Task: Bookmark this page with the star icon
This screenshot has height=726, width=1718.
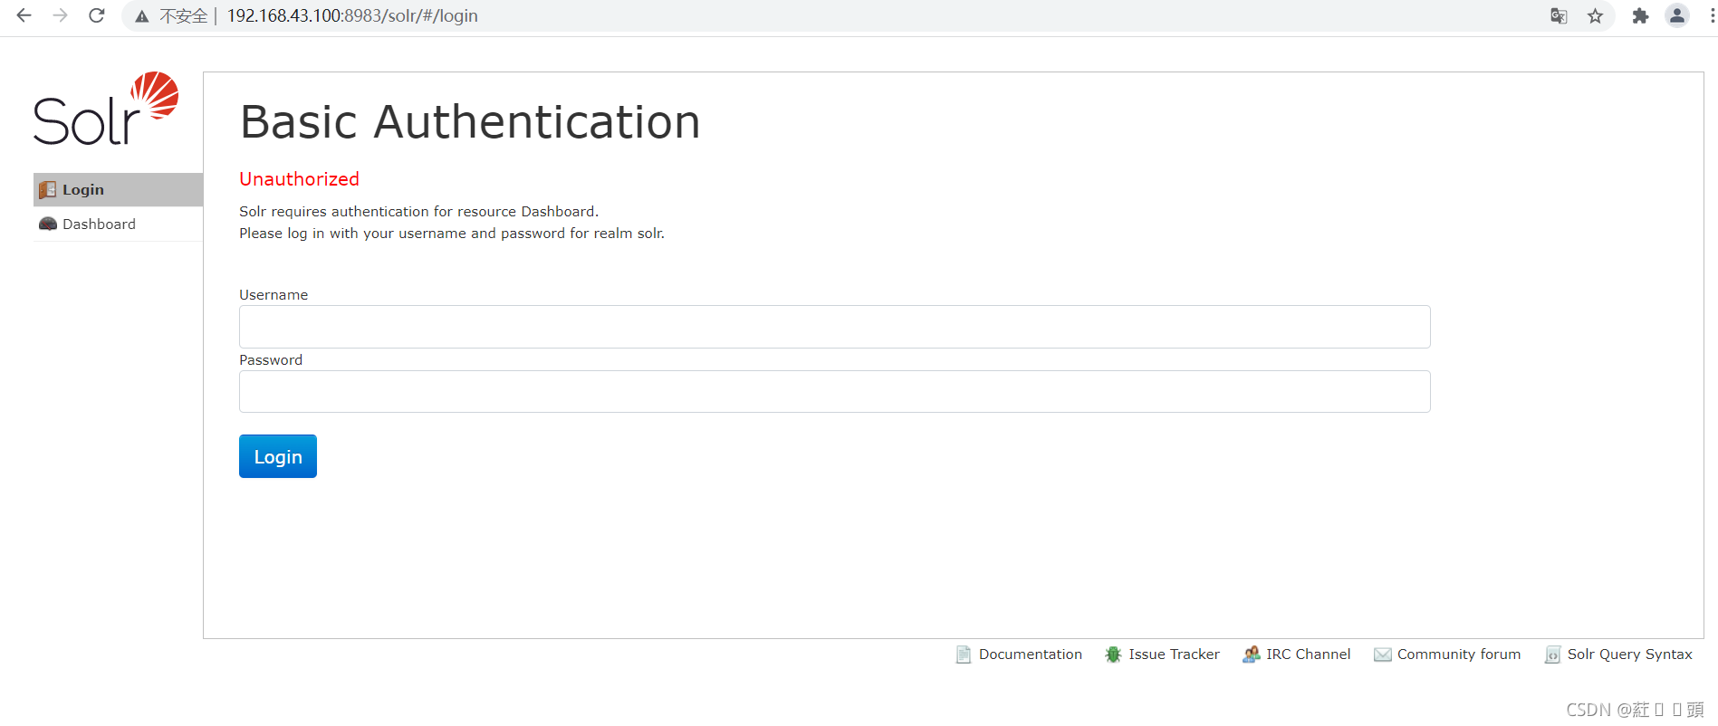Action: click(x=1596, y=16)
